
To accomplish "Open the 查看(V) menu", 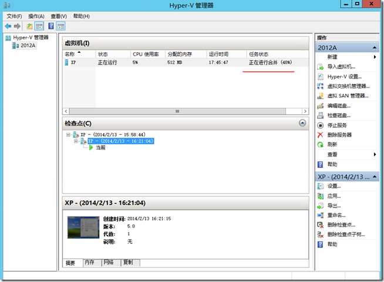I will pos(59,16).
